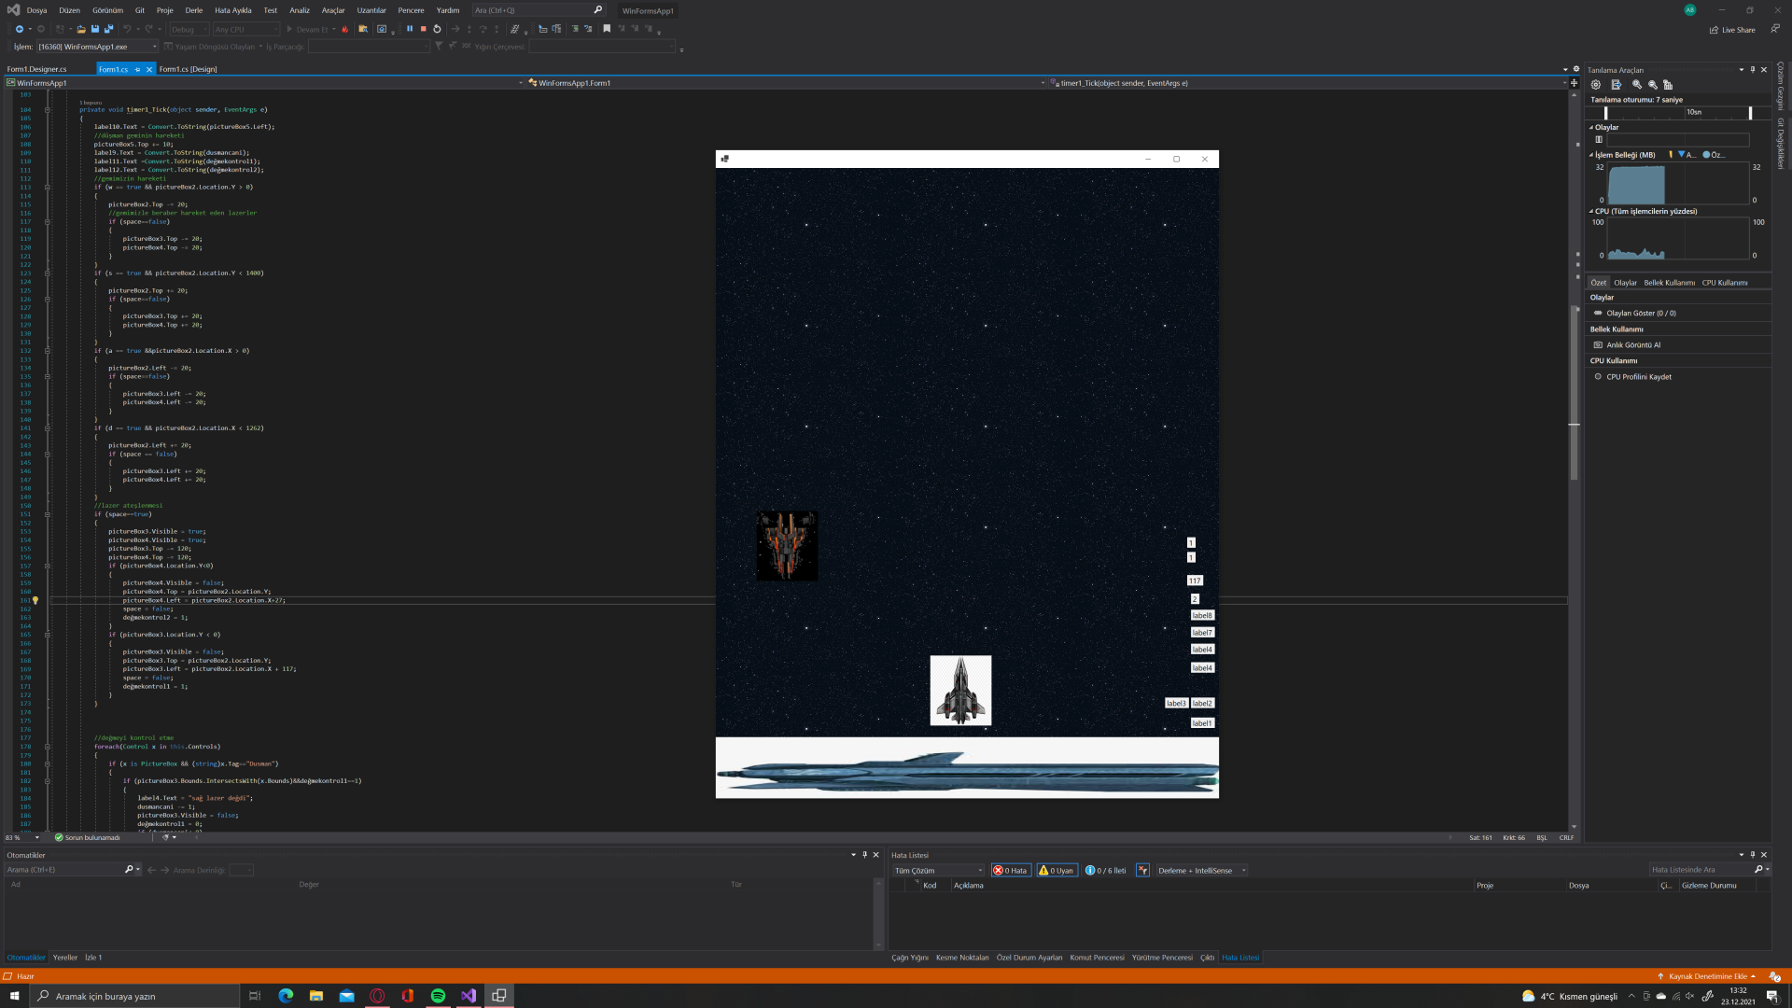Click CPU Profilini Kaydet link

1639,377
